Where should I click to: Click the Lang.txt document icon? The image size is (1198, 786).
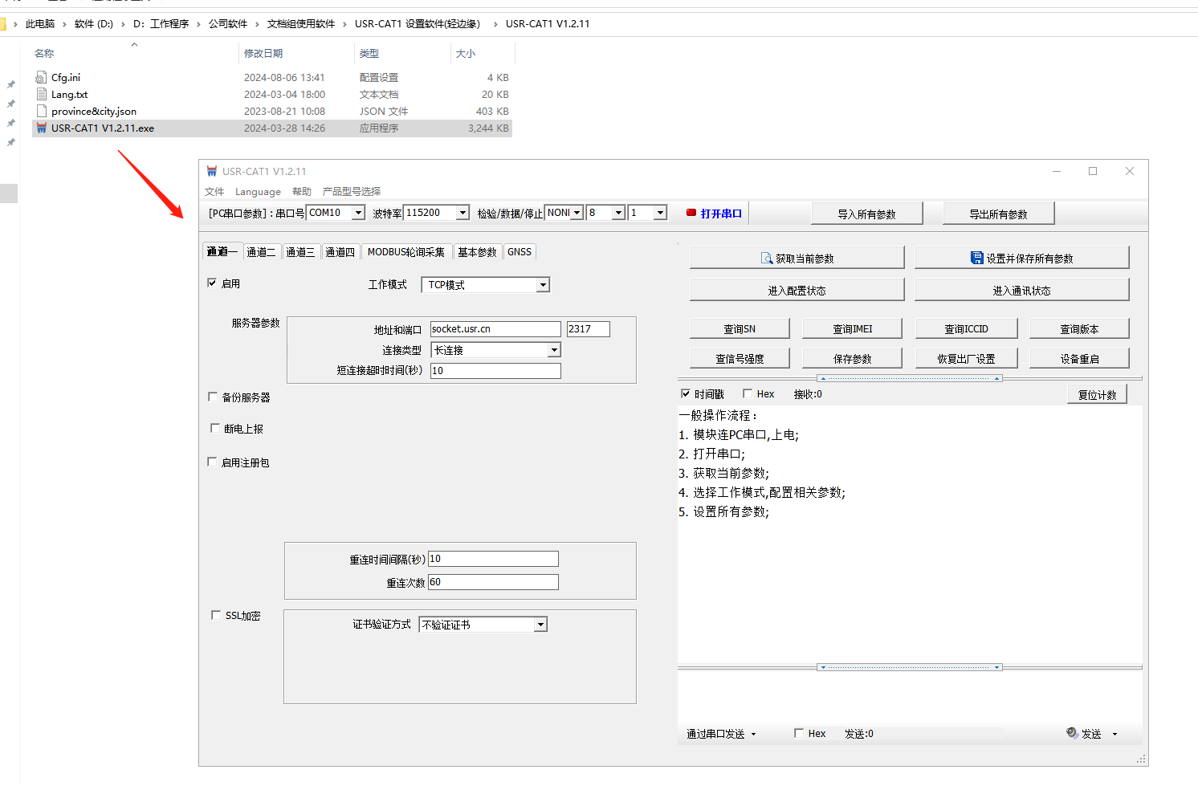(42, 95)
